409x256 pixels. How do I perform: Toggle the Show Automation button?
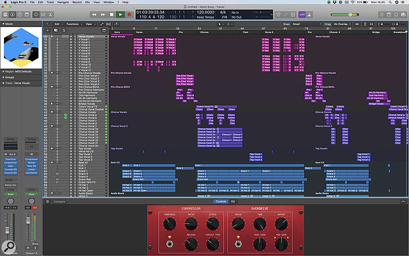click(102, 24)
